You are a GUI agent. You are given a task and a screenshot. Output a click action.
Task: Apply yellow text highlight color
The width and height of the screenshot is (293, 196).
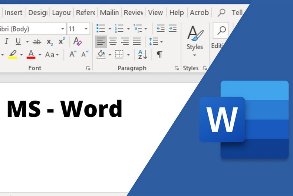tap(13, 54)
